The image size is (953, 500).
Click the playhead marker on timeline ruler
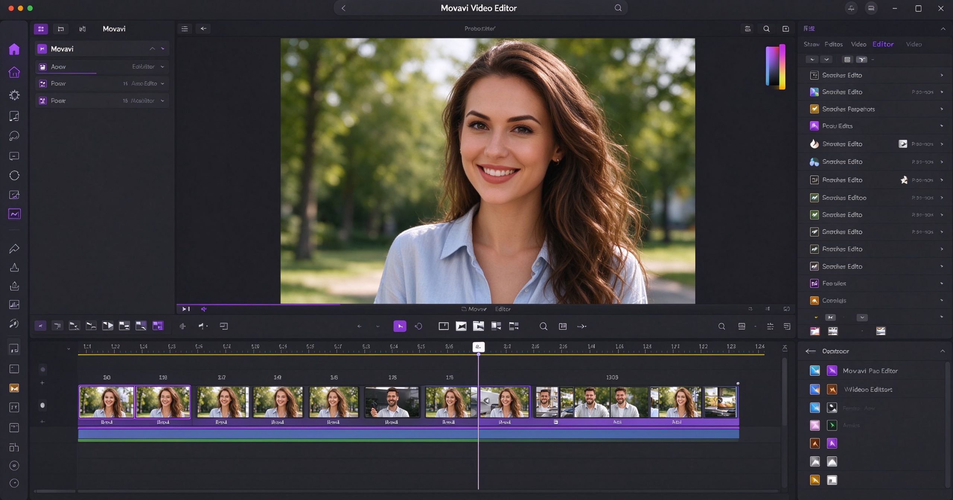[478, 347]
